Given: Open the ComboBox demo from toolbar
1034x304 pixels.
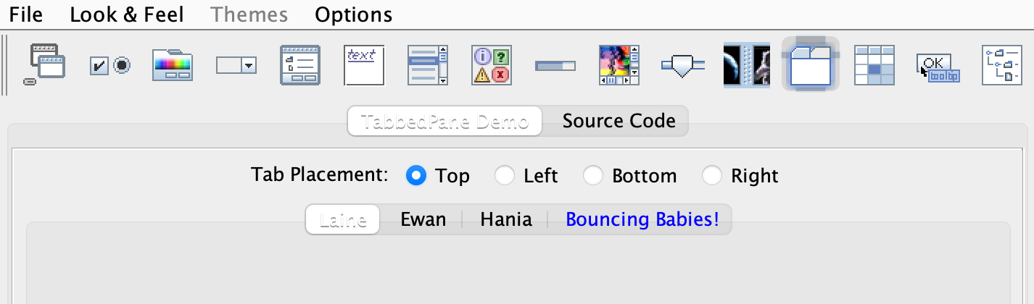Looking at the screenshot, I should click(x=236, y=66).
